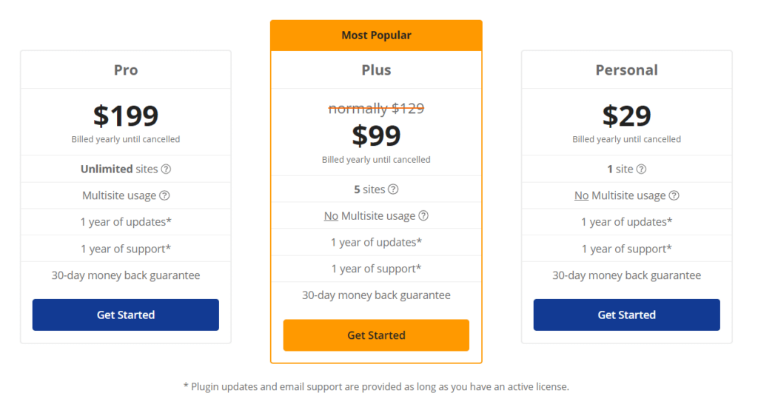Image resolution: width=758 pixels, height=410 pixels.
Task: Click the $29 price
Action: click(x=626, y=115)
